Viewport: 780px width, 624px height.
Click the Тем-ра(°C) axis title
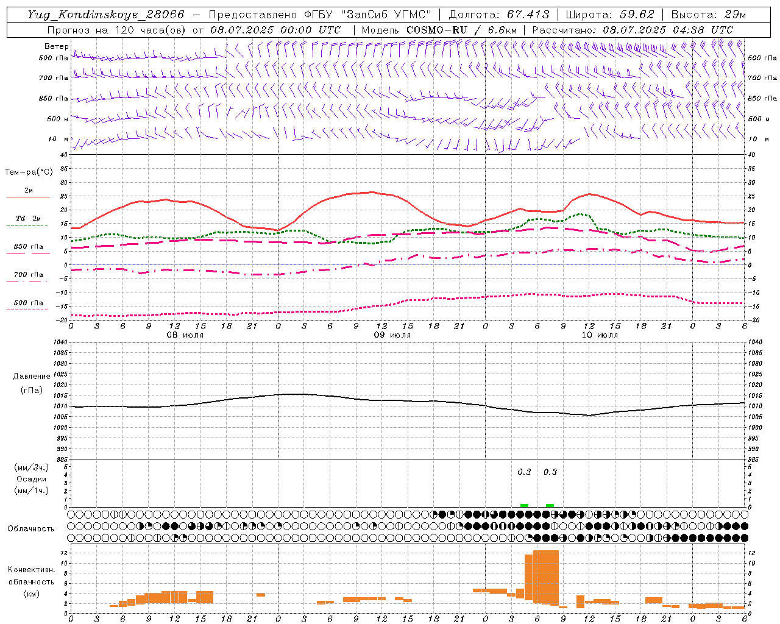[x=29, y=172]
